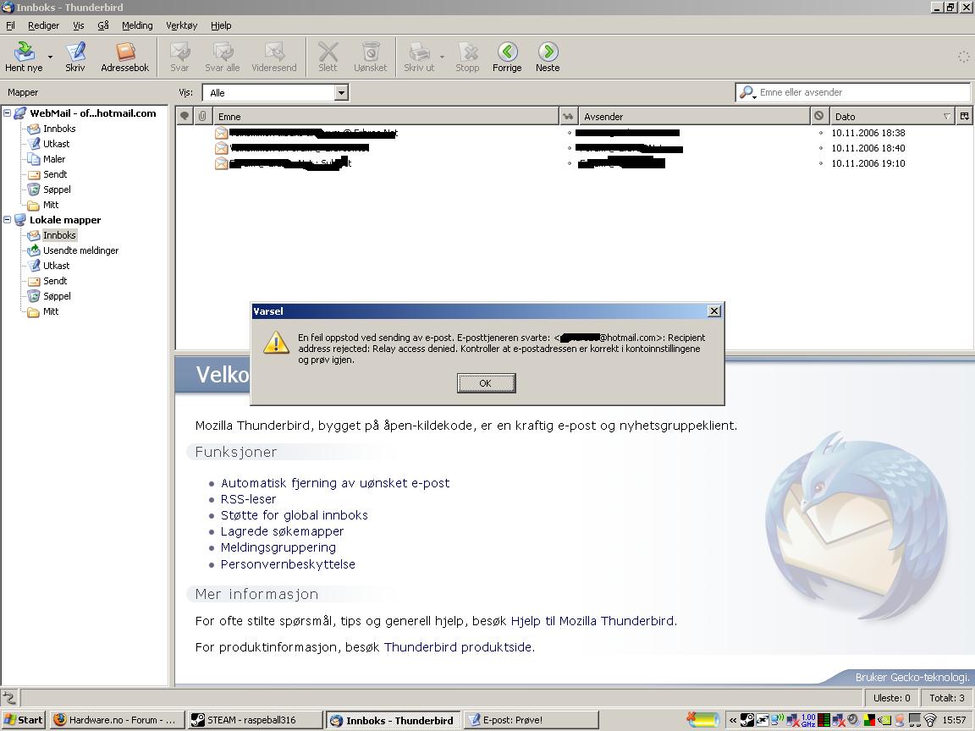
Task: Open the search magnifier options dropdown
Action: point(747,92)
